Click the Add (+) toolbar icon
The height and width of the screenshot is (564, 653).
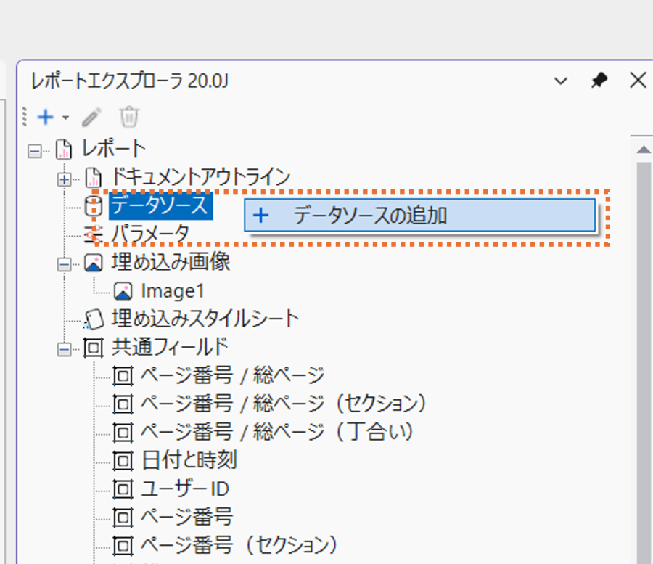(45, 117)
